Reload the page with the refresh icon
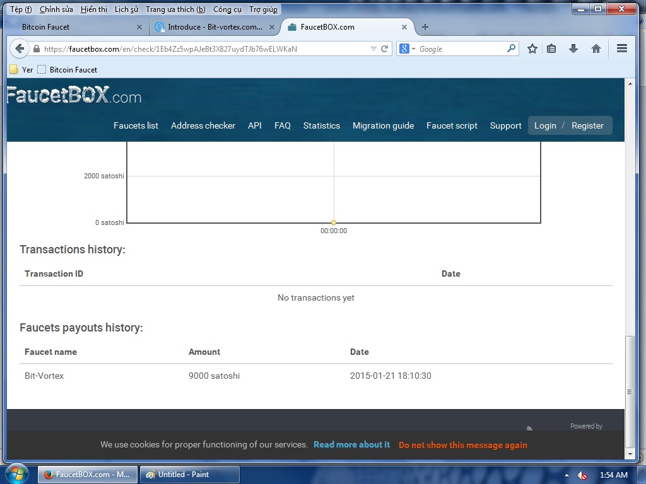 click(384, 49)
